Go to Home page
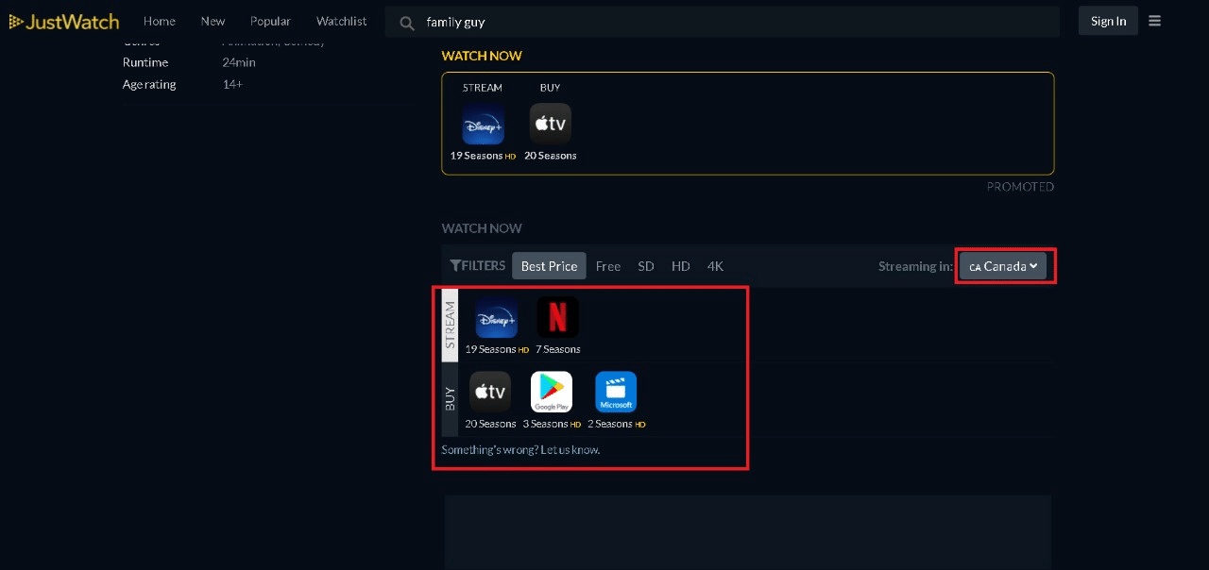The height and width of the screenshot is (570, 1209). [160, 21]
